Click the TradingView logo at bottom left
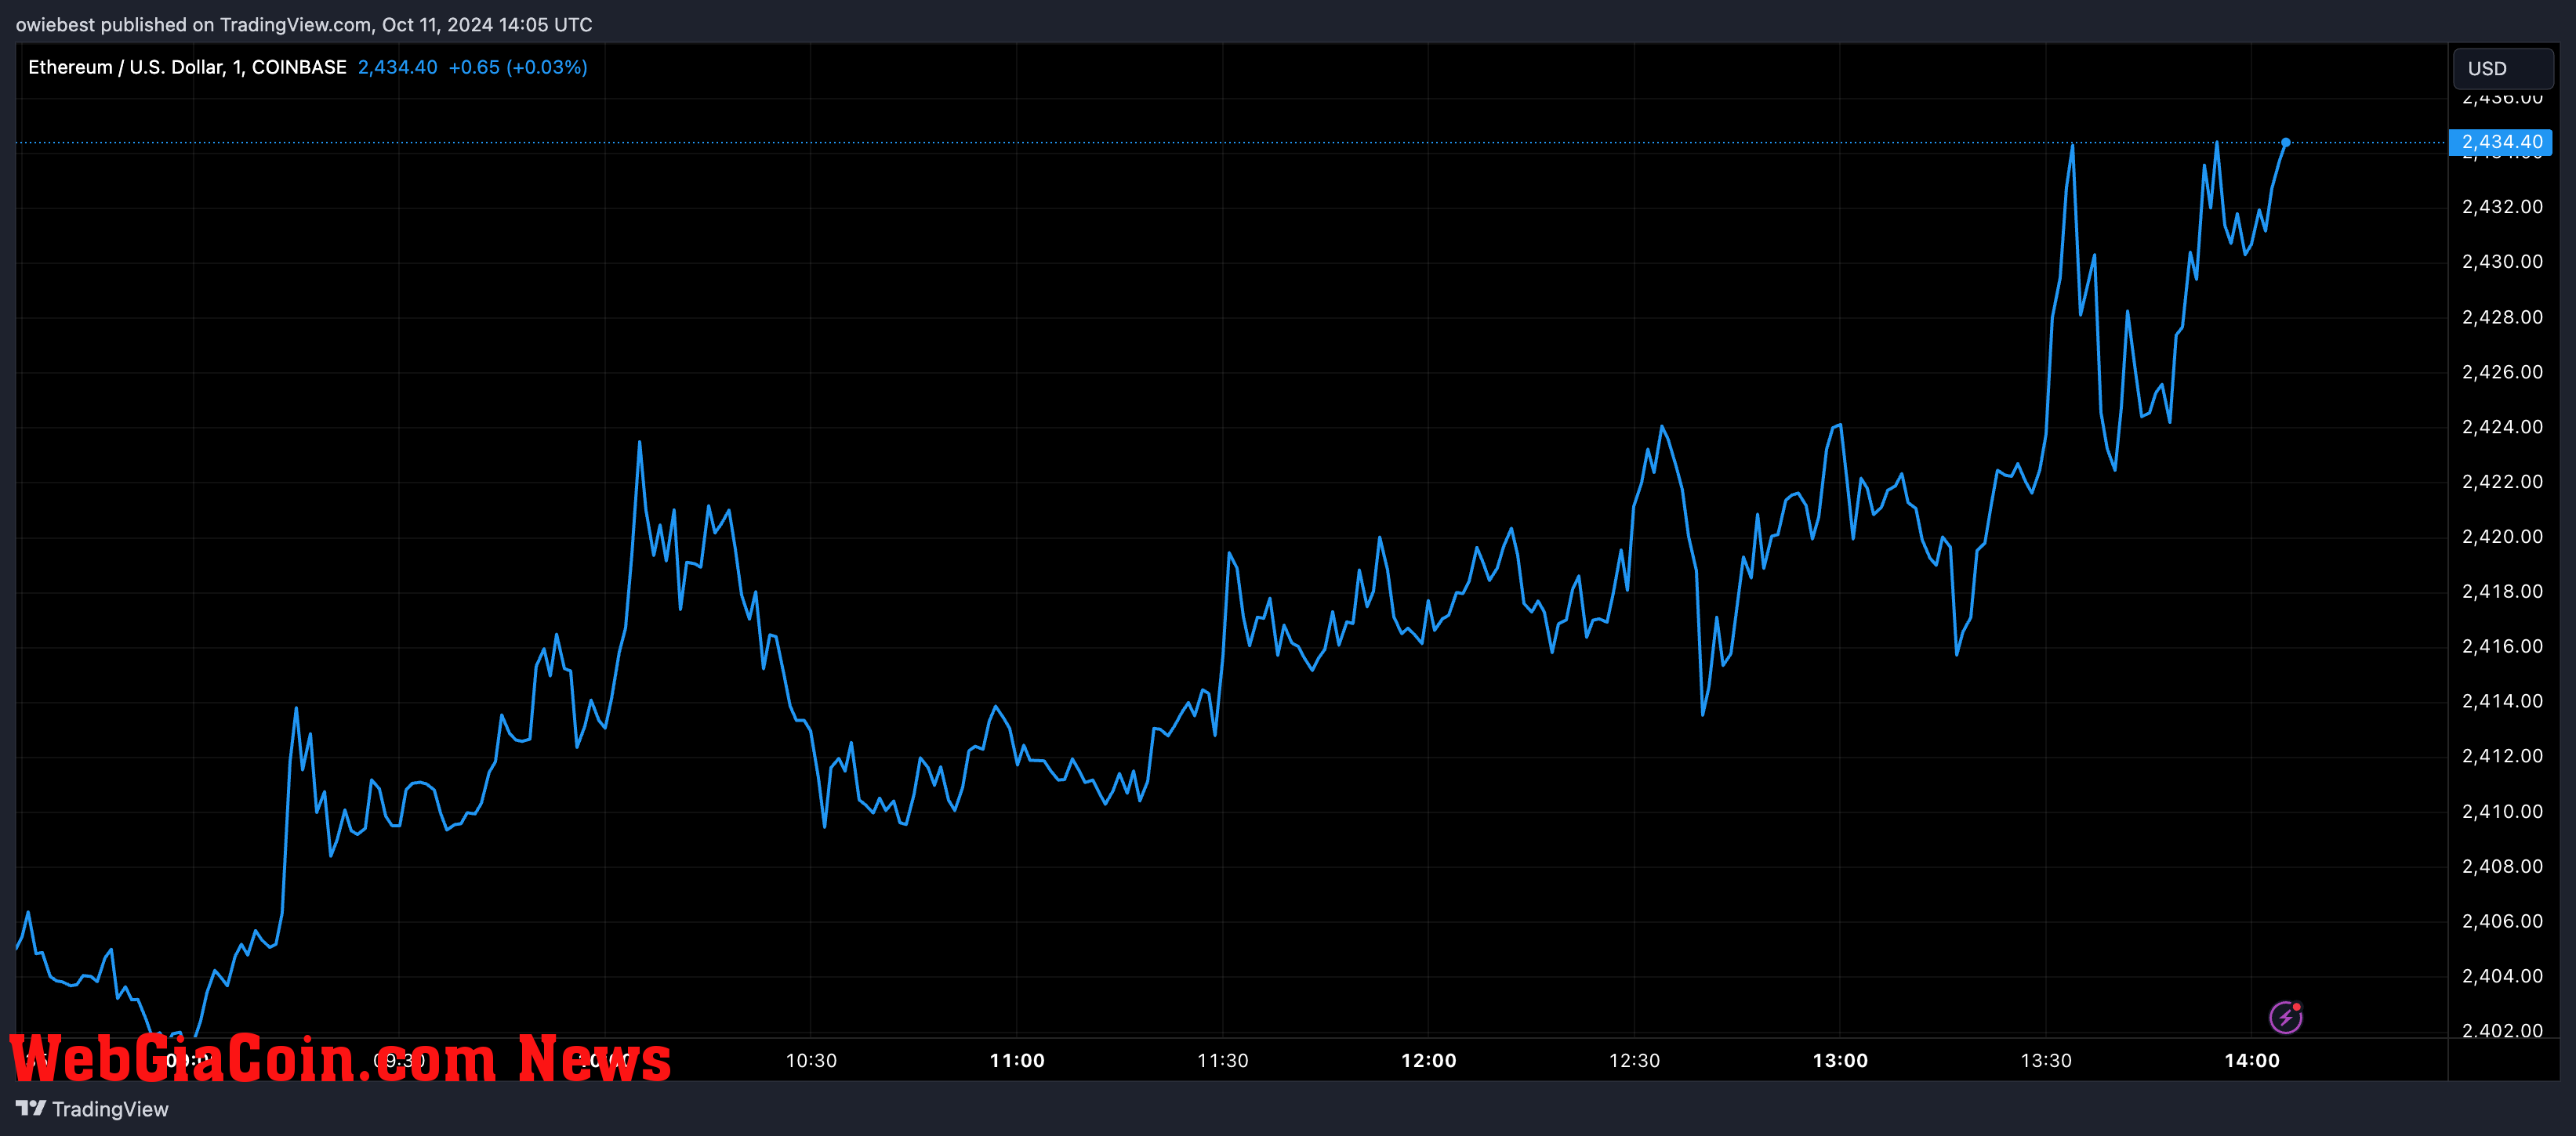Screen dimensions: 2576x1136 pos(92,1109)
